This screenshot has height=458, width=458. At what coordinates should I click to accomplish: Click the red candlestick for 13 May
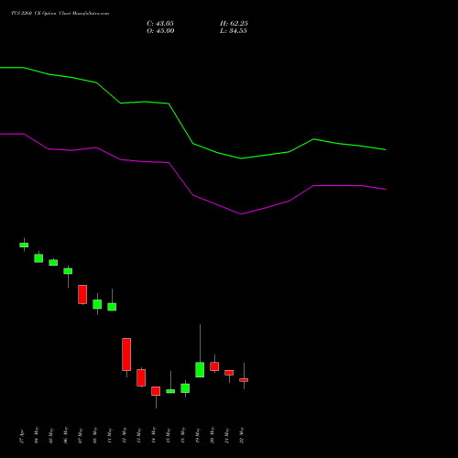141,377
